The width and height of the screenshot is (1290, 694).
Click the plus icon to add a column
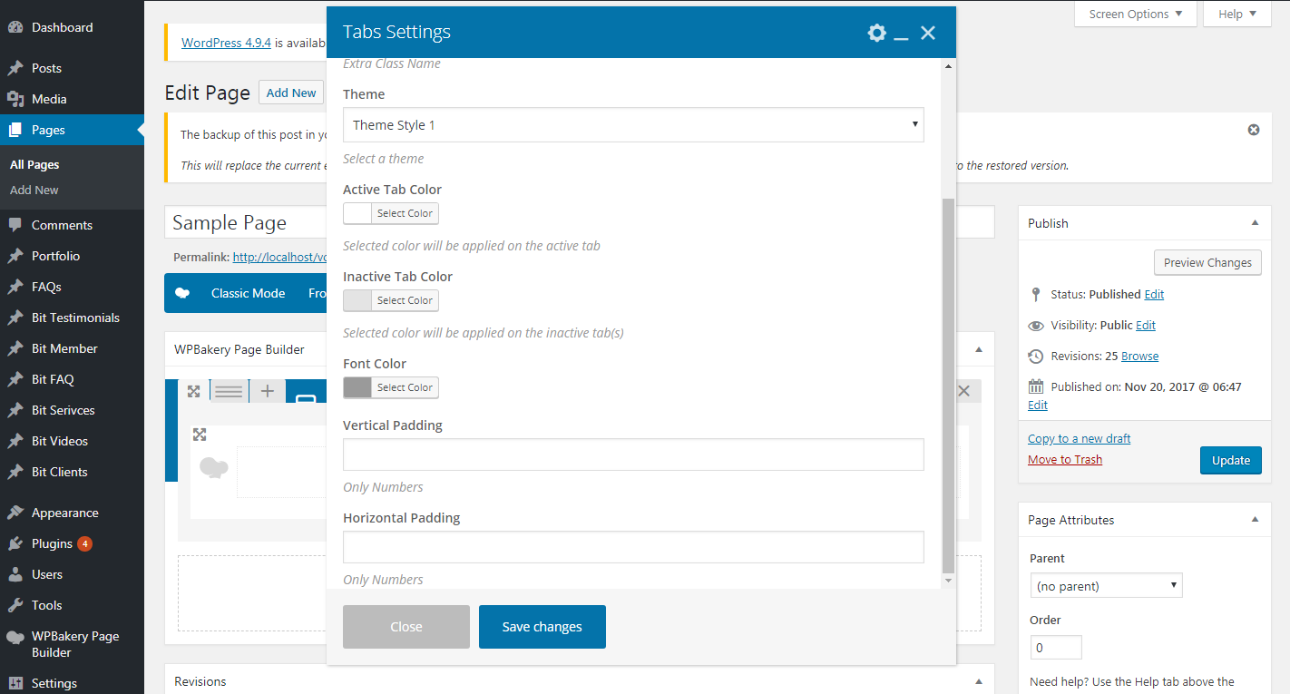point(268,391)
